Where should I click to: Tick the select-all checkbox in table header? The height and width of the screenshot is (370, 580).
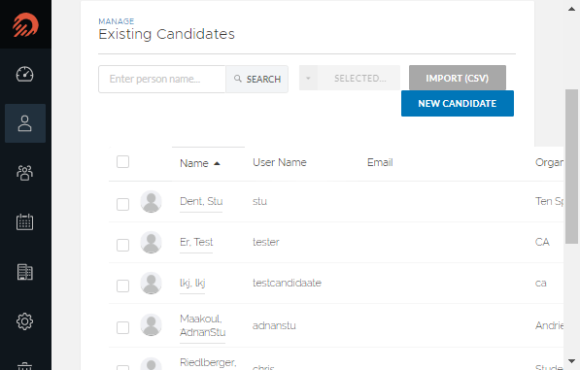(x=122, y=162)
